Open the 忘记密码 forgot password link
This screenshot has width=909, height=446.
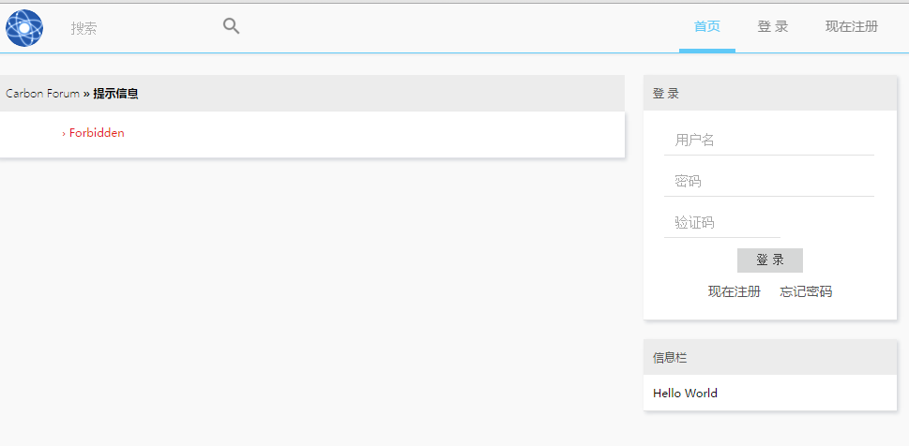[x=806, y=291]
